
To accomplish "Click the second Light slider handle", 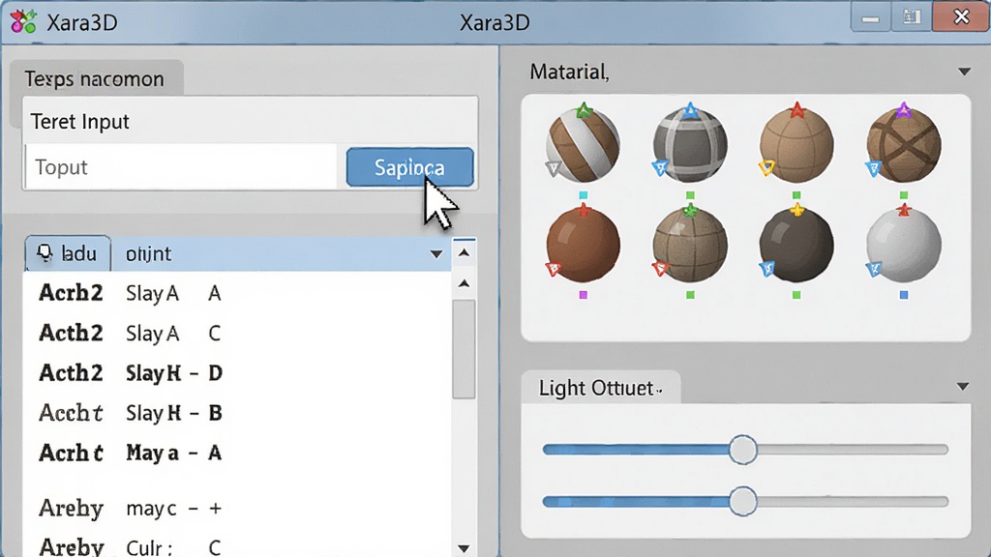I will click(x=742, y=502).
